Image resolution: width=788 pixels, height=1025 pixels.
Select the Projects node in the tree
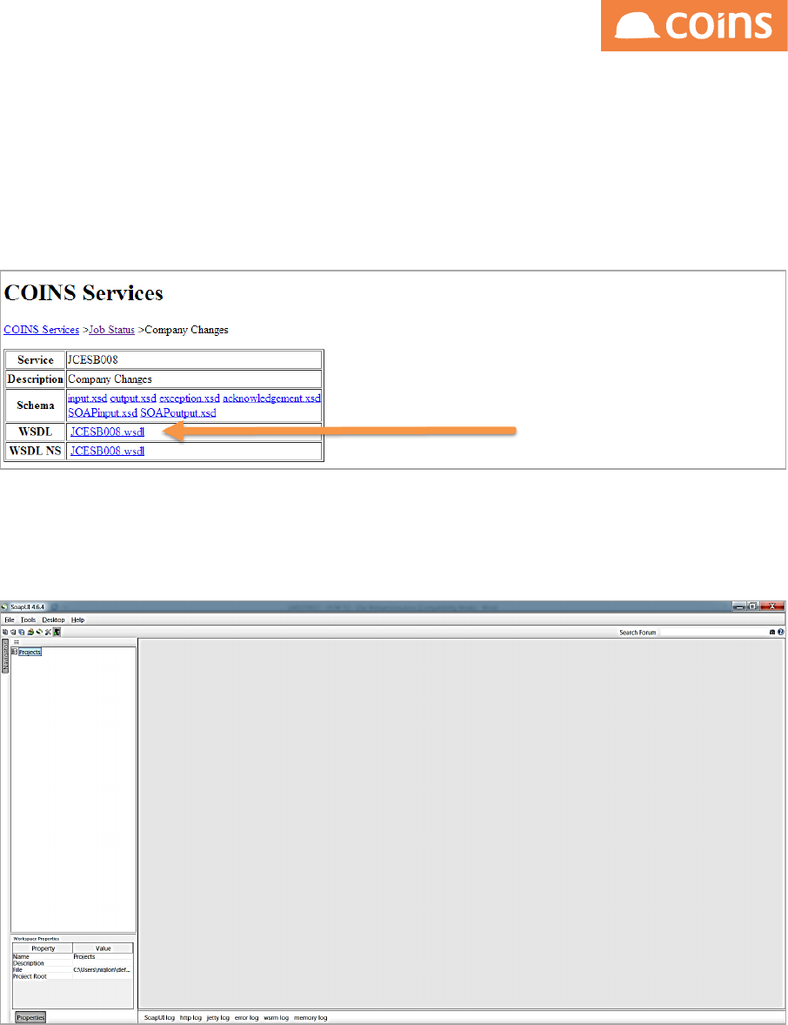pos(30,652)
